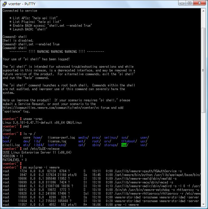This screenshot has width=208, height=209.
Task: Close the vcenter PuTTY window
Action: pos(199,3)
